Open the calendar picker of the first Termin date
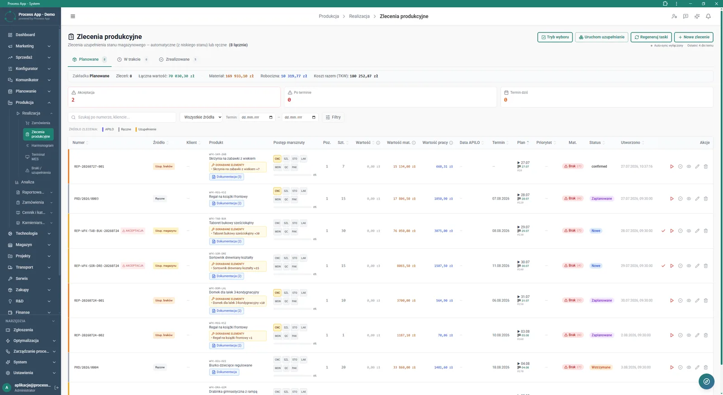The height and width of the screenshot is (395, 723). [271, 117]
